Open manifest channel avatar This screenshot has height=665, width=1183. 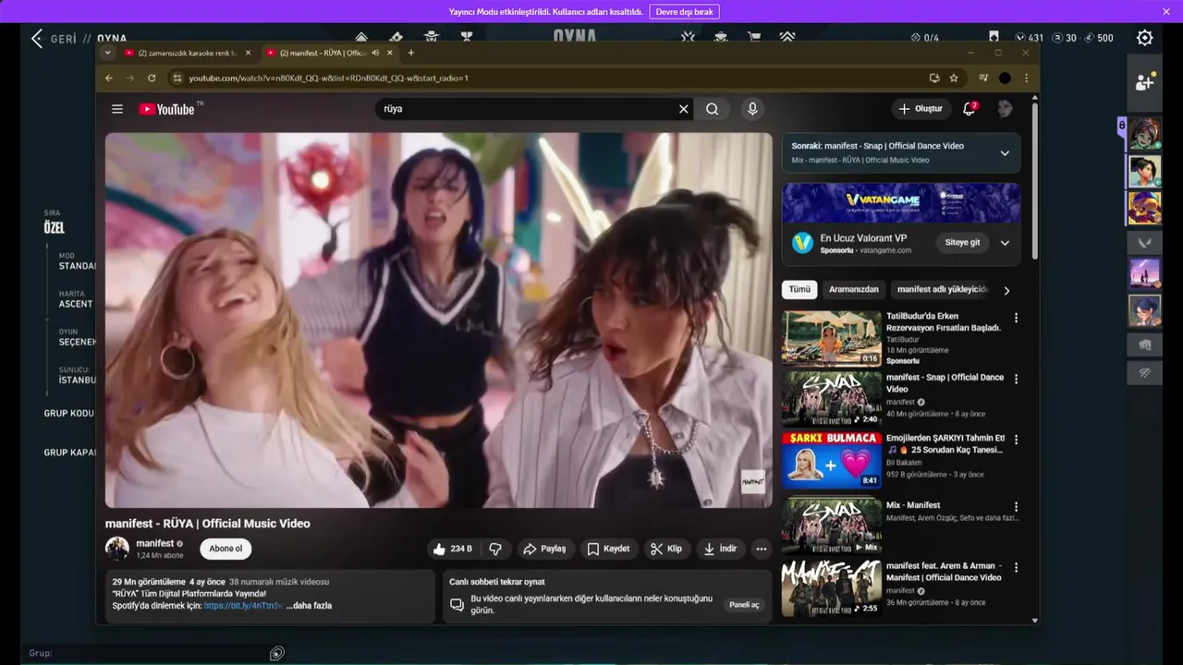pos(117,549)
